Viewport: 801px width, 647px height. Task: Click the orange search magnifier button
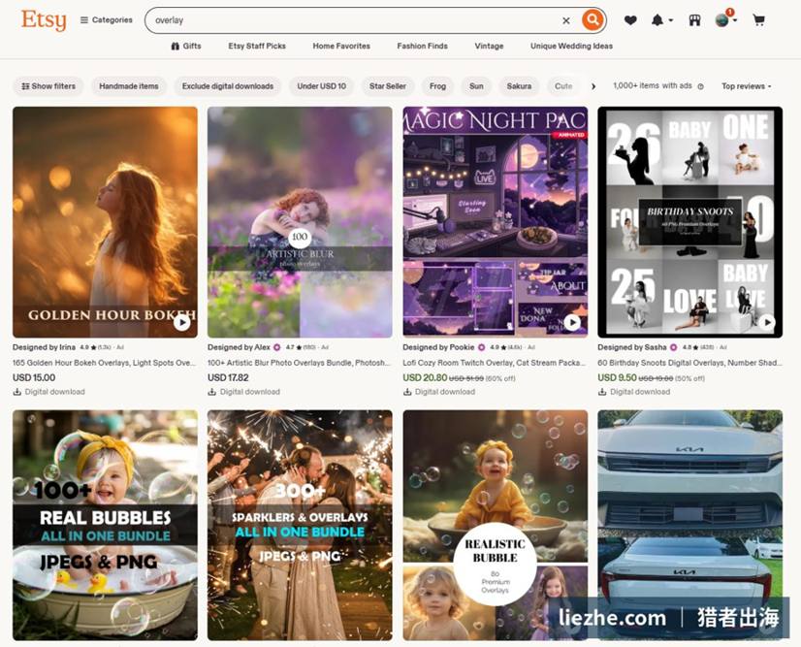point(593,20)
